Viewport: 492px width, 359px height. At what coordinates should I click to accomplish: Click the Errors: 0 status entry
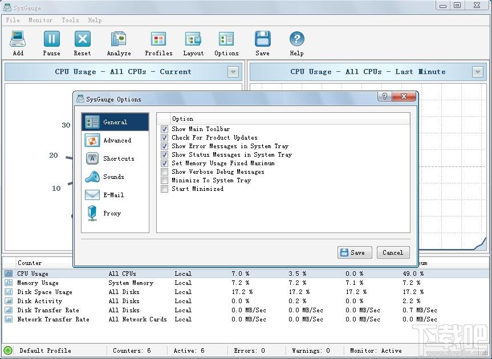tap(250, 350)
